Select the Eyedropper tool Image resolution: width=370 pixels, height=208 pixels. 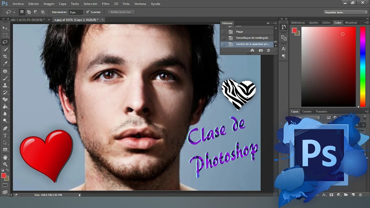point(5,64)
